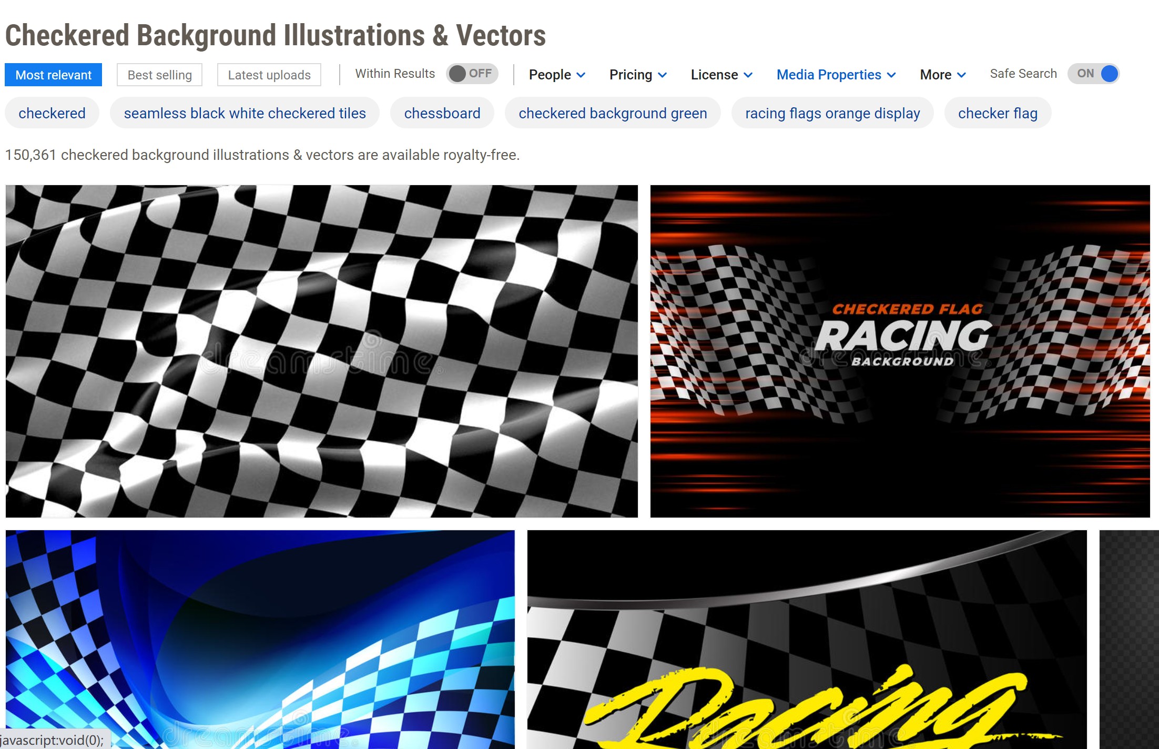Click the 'checkered' suggestion tag

click(x=52, y=113)
